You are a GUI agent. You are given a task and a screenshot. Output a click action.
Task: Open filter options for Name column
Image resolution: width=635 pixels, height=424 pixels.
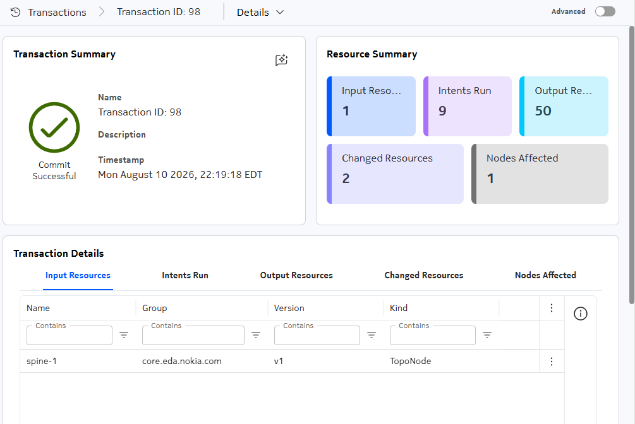(124, 335)
